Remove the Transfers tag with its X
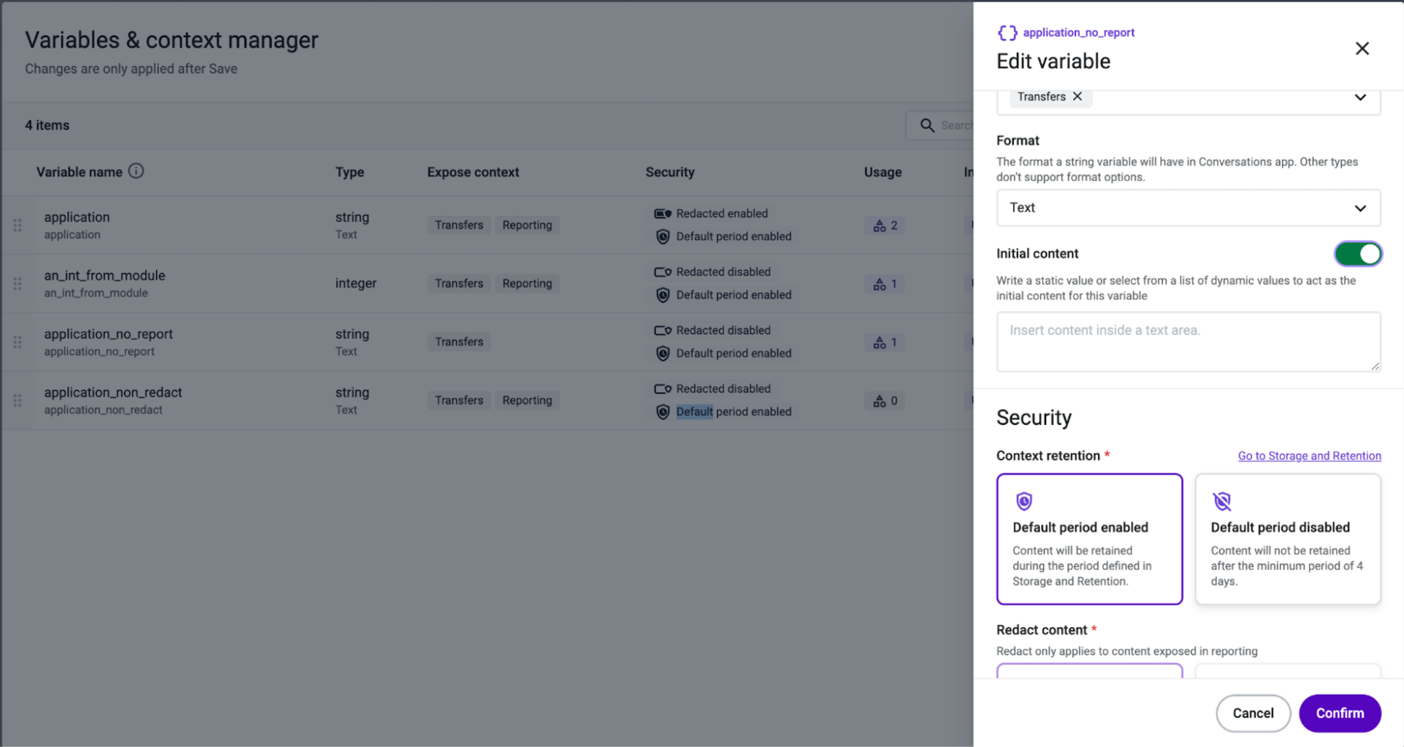Viewport: 1404px width, 747px height. tap(1077, 96)
